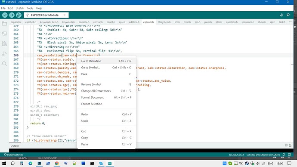Open the Serial Plotter
Viewport: 297px width, 167px height.
point(282,15)
